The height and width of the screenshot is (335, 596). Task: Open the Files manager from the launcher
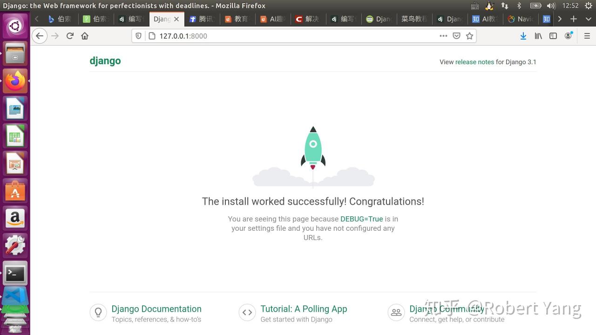click(15, 53)
